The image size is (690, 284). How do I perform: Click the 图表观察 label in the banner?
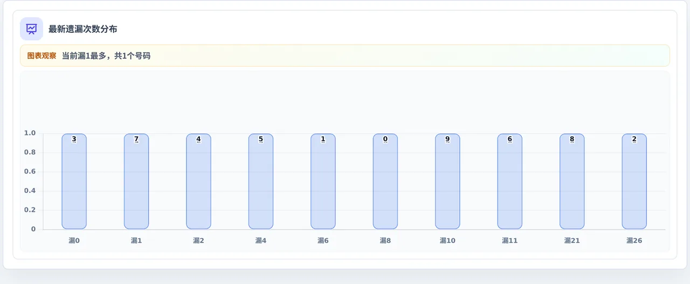coord(42,56)
